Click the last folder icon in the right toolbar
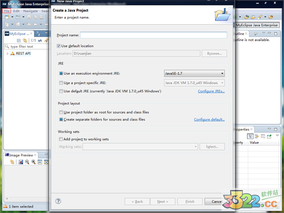The image size is (284, 213). pos(271,17)
